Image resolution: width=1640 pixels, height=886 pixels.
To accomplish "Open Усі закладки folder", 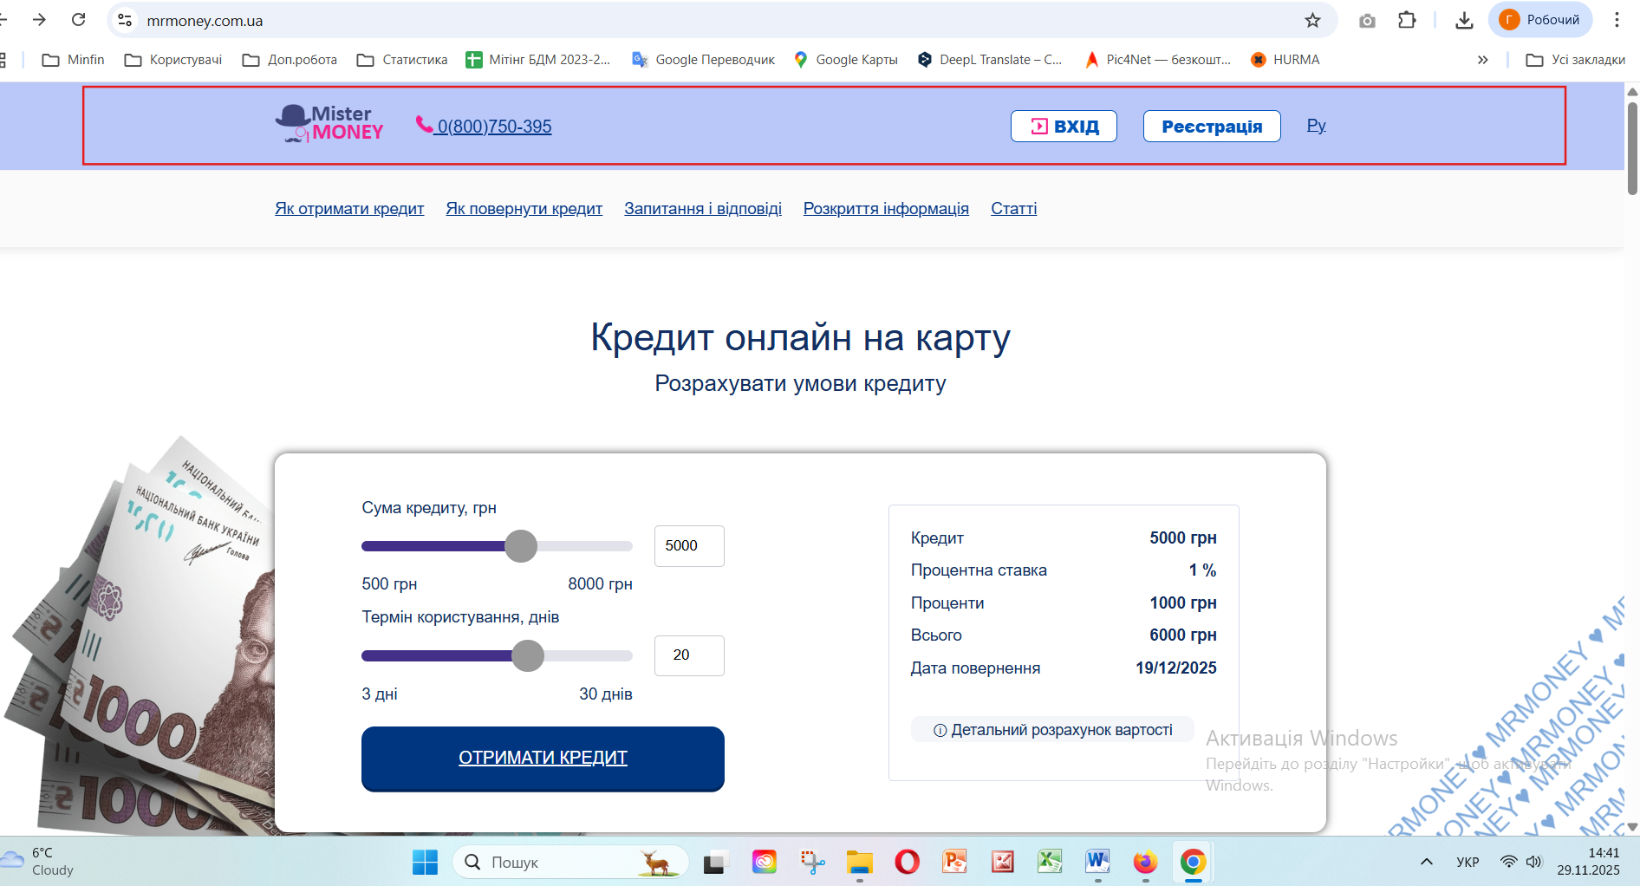I will point(1576,60).
